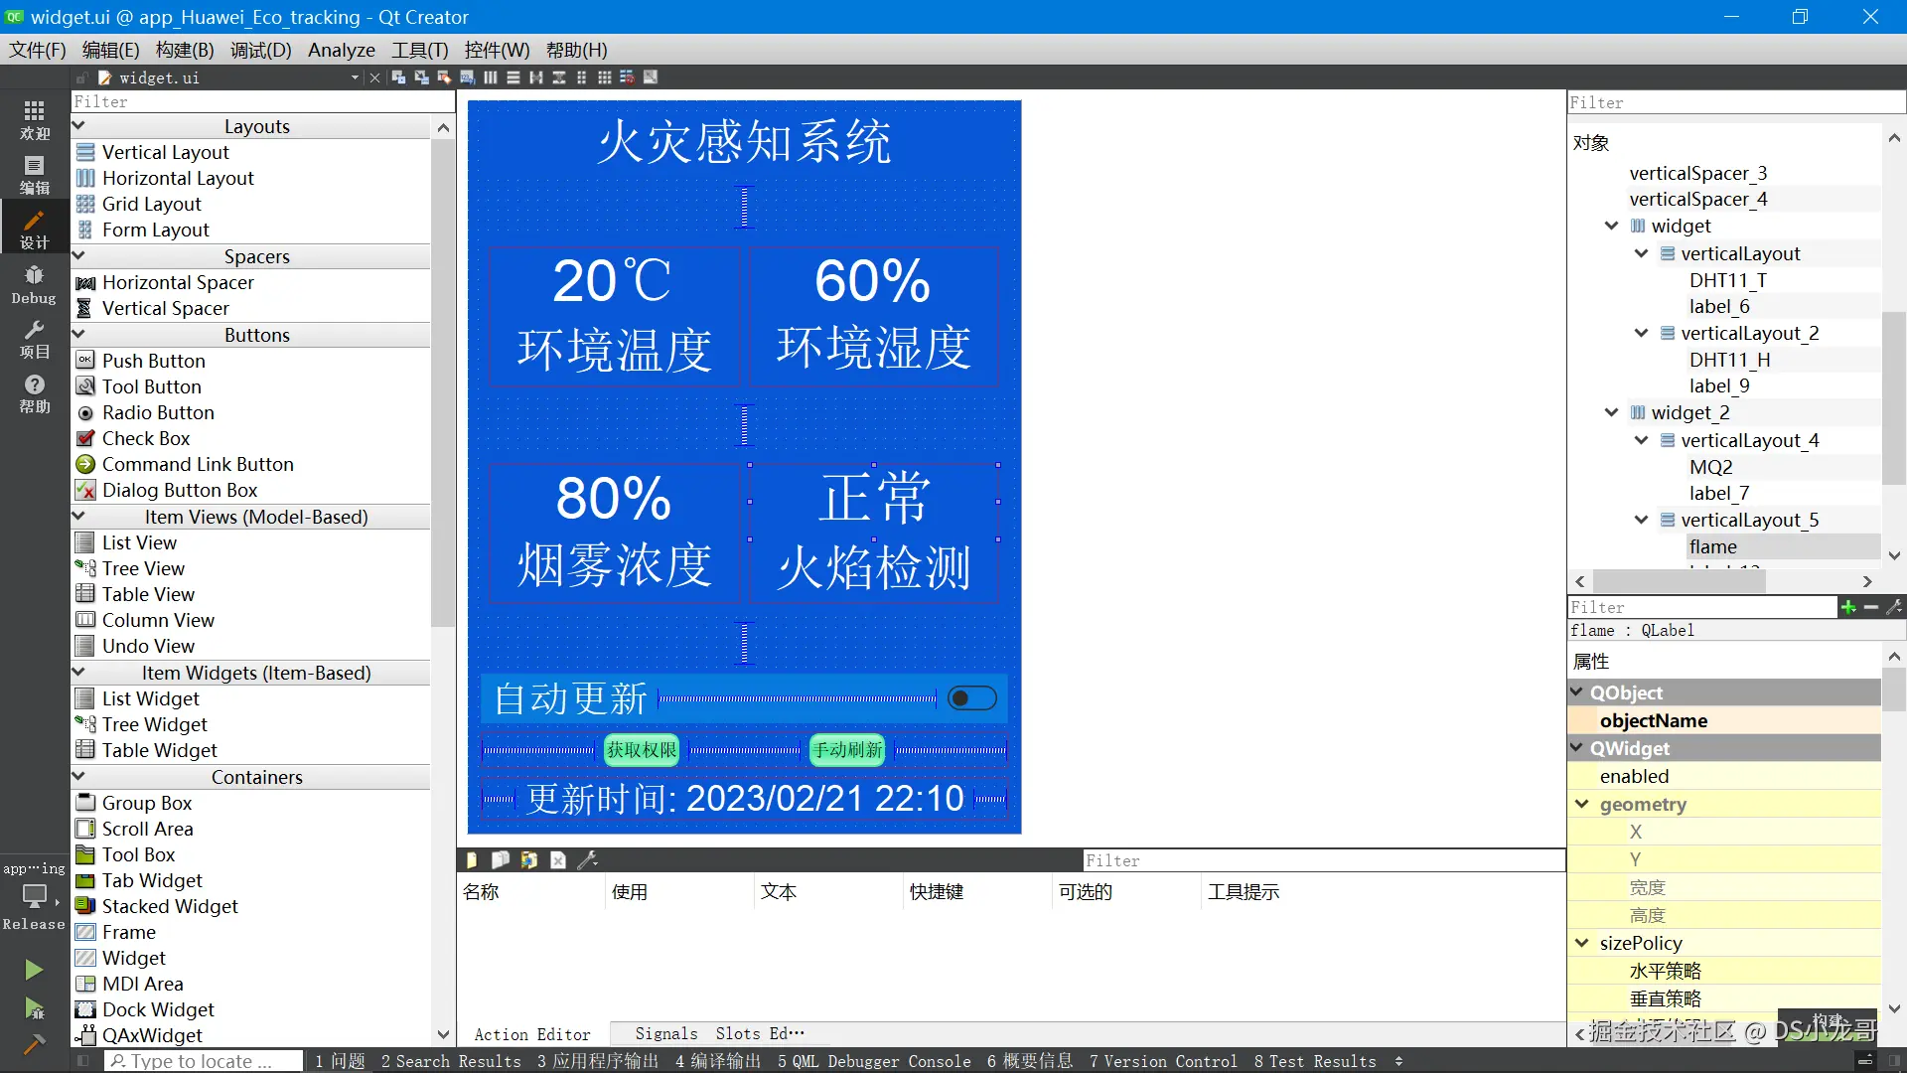Select the edit tab order tool
The width and height of the screenshot is (1907, 1073).
click(x=467, y=77)
